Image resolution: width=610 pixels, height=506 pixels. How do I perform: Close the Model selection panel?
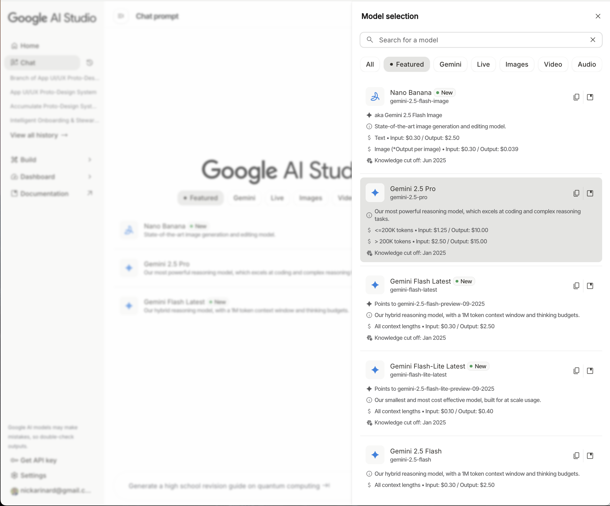tap(598, 16)
